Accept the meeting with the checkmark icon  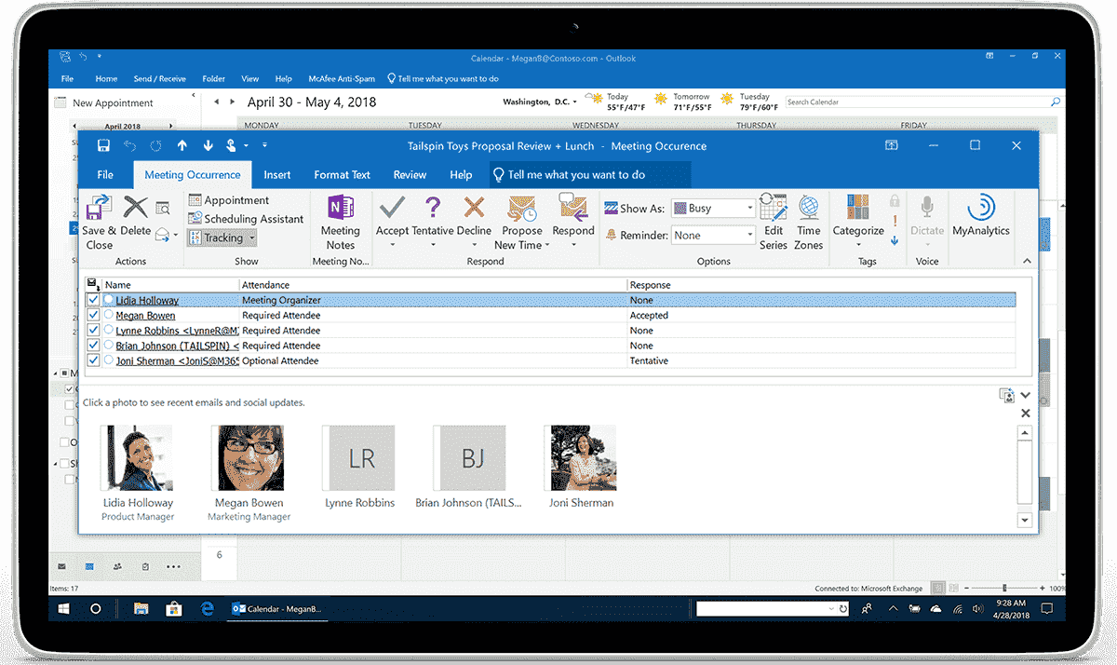coord(392,207)
